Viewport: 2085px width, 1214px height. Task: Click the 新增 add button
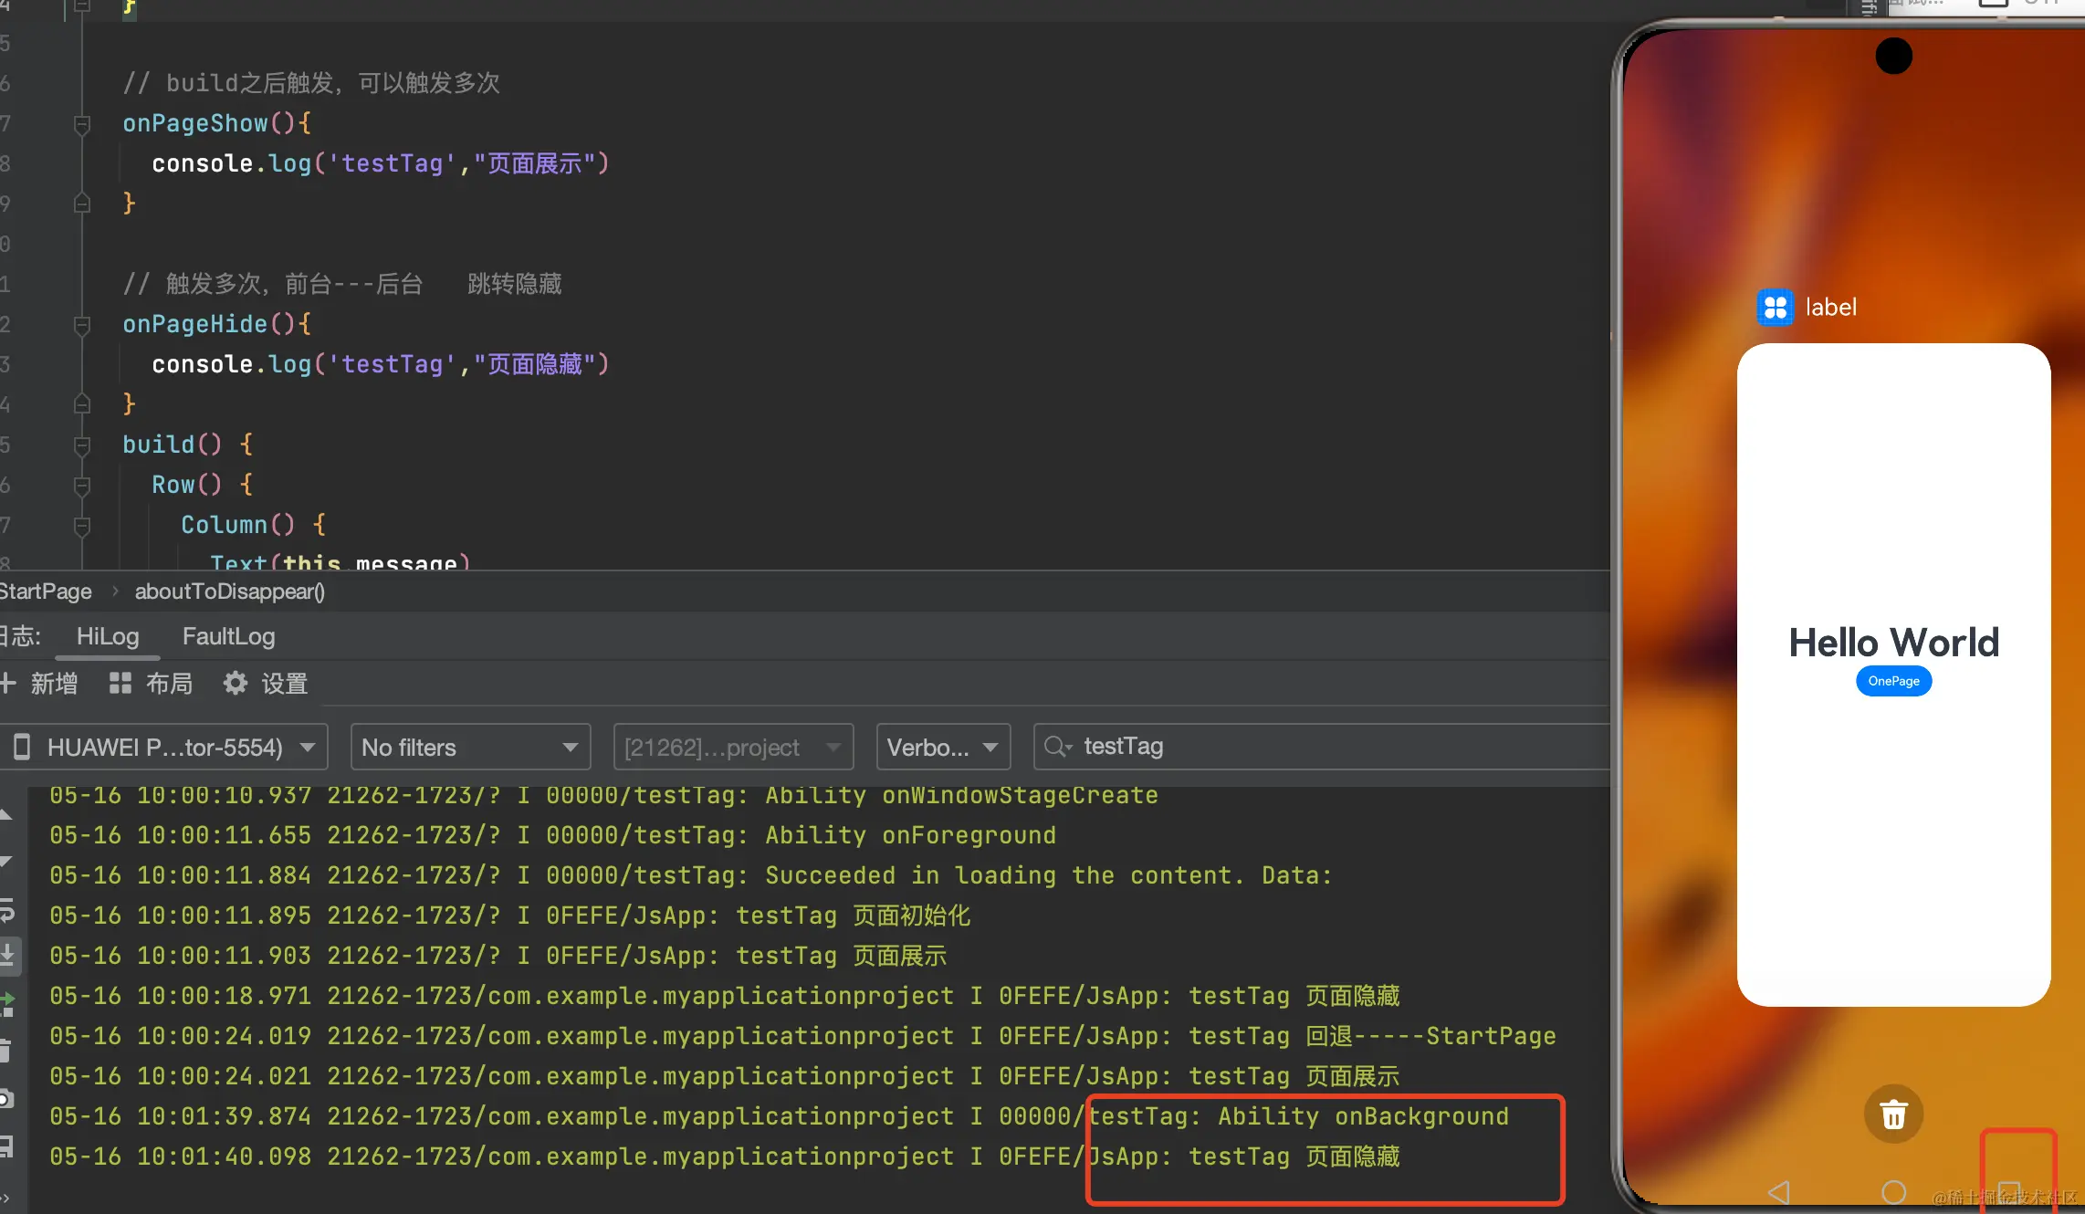40,684
